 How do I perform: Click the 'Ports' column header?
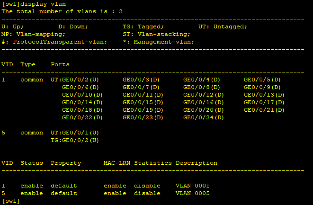60,65
